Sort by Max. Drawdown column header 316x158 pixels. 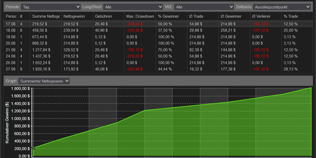pyautogui.click(x=140, y=16)
